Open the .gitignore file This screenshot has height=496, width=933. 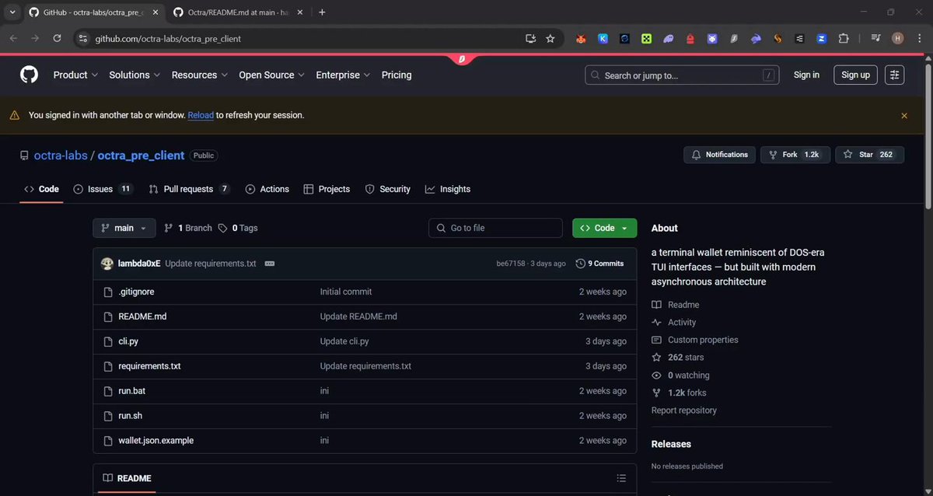[x=136, y=292]
